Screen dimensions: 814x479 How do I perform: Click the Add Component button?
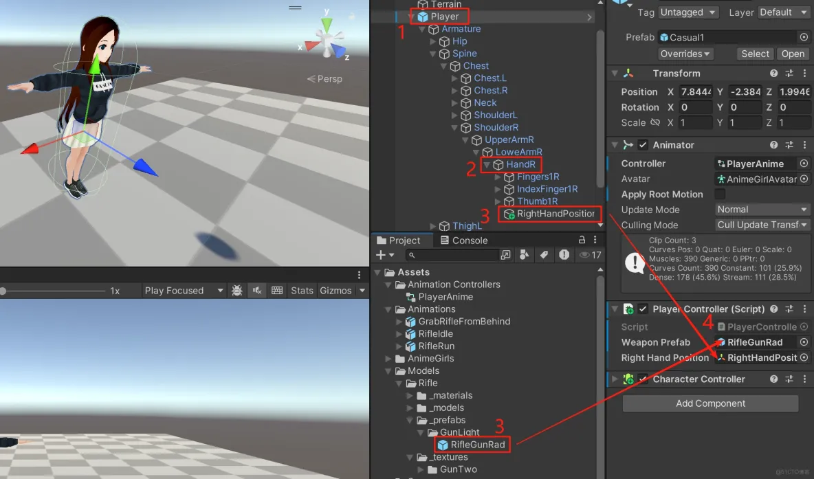[709, 403]
